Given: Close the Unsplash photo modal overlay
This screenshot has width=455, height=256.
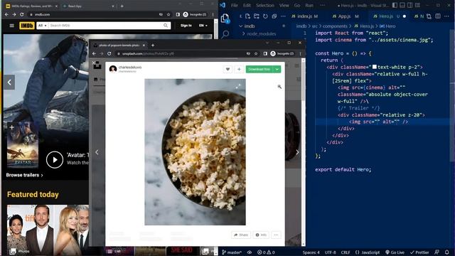Looking at the screenshot, I should coord(93,63).
